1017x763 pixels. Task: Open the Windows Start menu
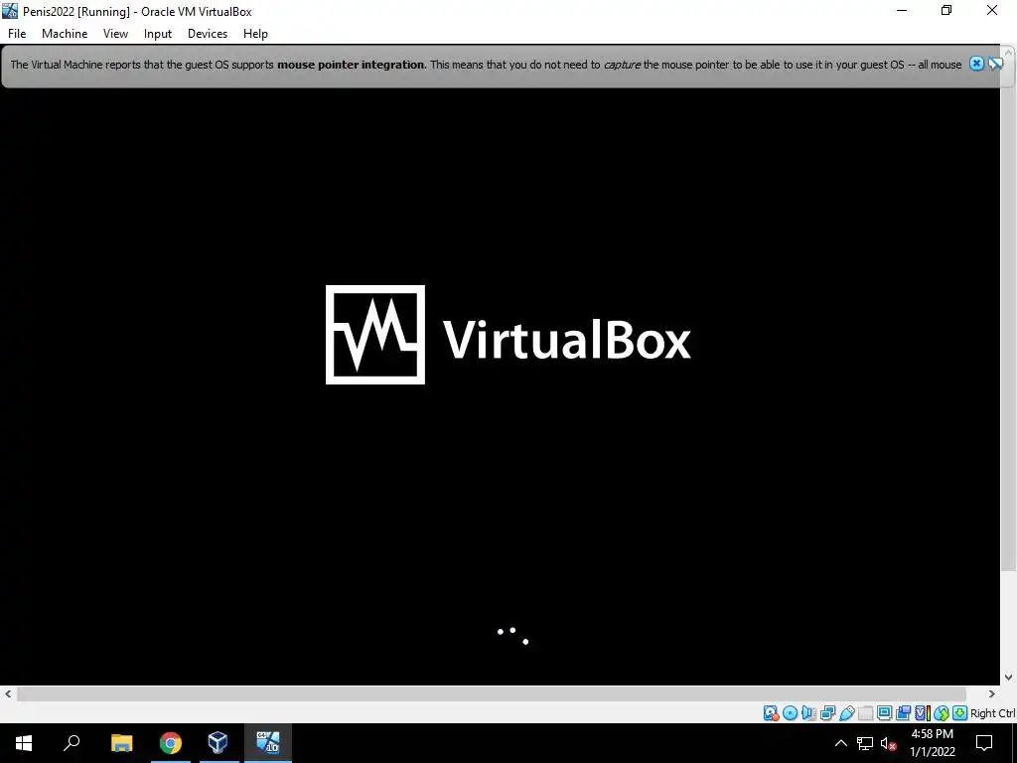click(x=24, y=743)
